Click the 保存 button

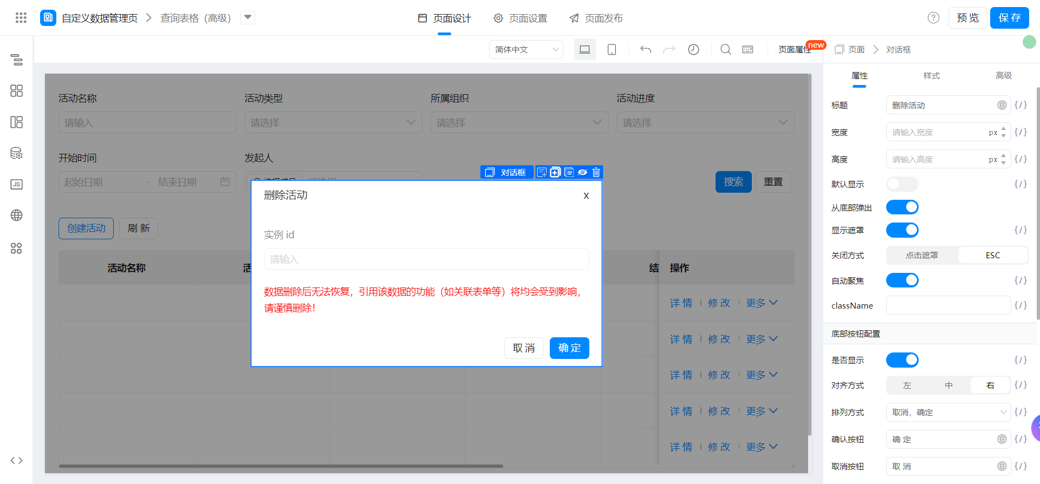[x=1009, y=18]
